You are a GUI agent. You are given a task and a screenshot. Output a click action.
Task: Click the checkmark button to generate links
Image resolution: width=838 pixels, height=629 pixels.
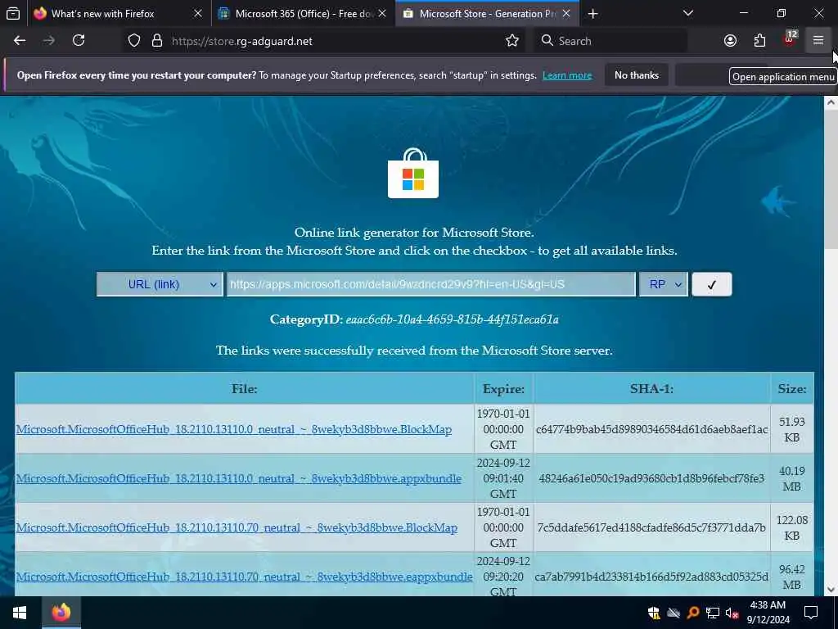pyautogui.click(x=712, y=284)
